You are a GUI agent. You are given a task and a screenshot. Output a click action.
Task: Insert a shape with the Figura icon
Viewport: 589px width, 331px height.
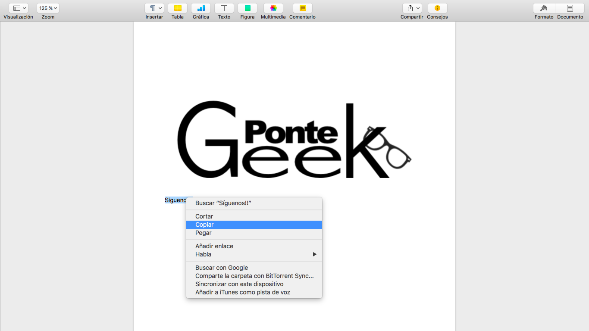pyautogui.click(x=248, y=8)
